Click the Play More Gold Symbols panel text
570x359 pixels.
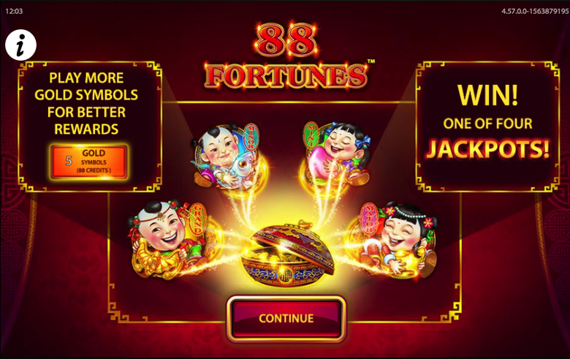(x=86, y=103)
